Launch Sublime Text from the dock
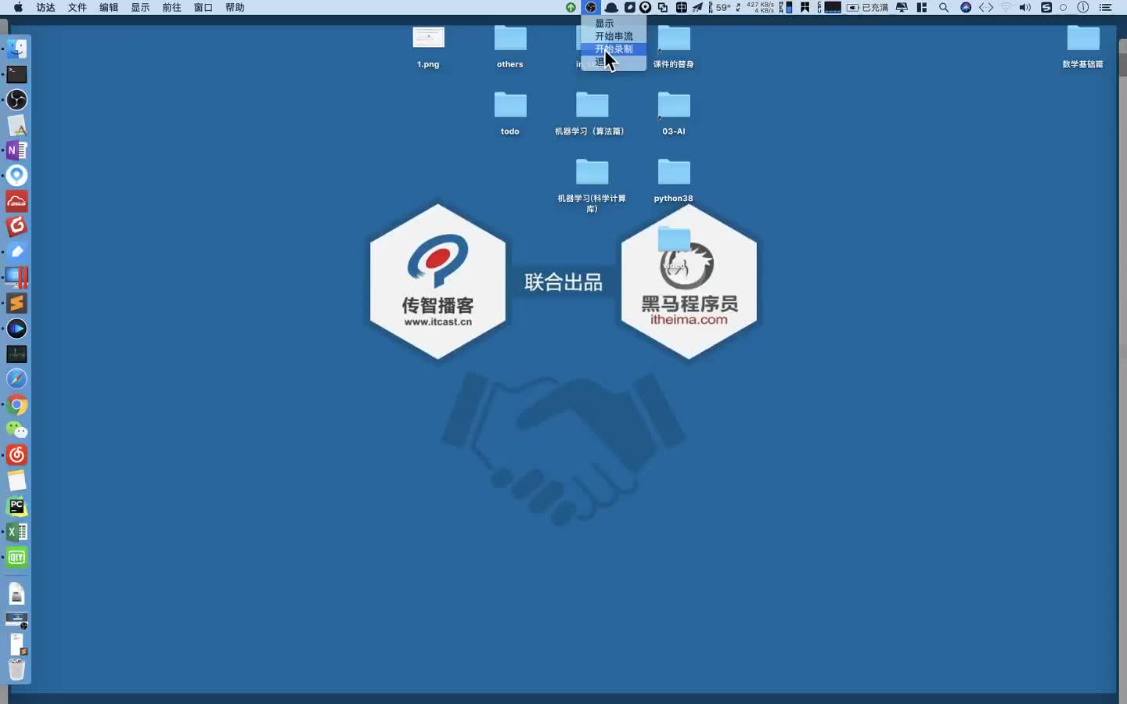 16,303
